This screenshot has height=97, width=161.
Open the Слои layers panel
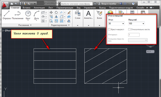pos(78,15)
